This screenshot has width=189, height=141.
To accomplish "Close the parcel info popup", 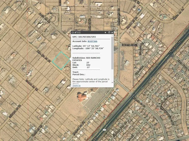I will 112,33.
